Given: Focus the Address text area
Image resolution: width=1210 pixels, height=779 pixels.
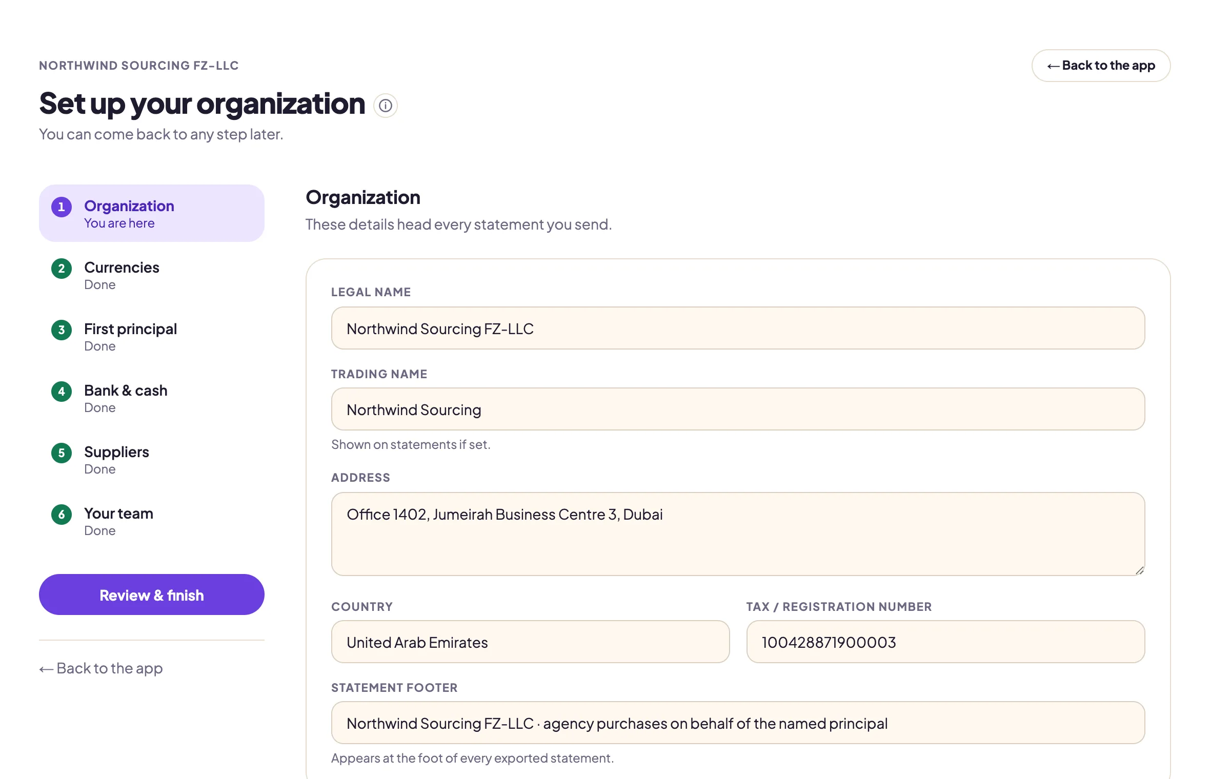Looking at the screenshot, I should click(x=738, y=534).
